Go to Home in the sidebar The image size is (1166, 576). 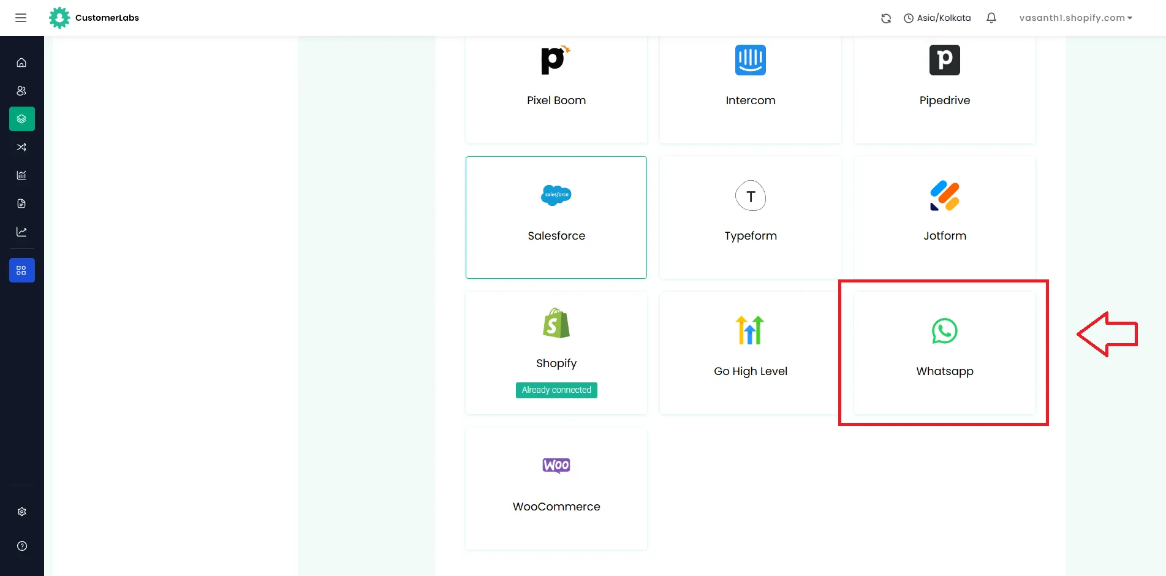pos(21,63)
